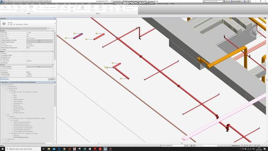Open Chrome from the taskbar

coord(64,149)
